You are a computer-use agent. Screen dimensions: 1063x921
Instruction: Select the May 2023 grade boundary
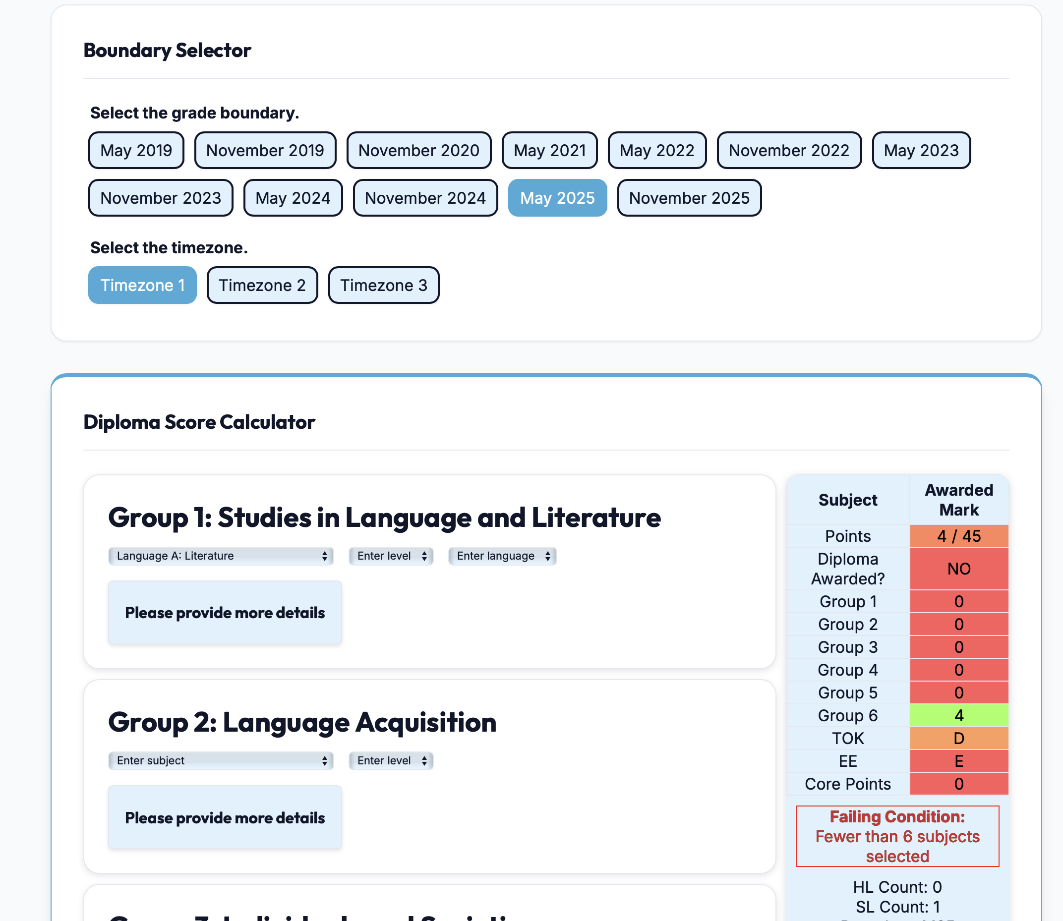pos(921,150)
